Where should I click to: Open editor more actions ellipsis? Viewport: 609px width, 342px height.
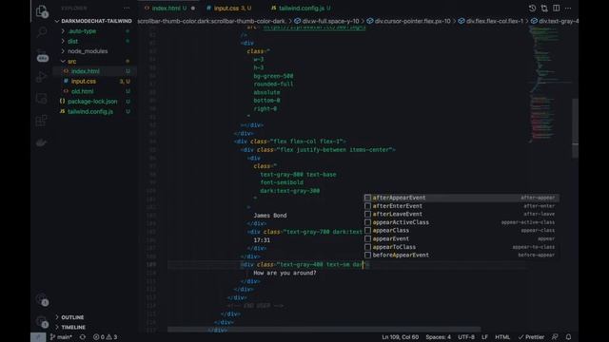click(x=568, y=9)
